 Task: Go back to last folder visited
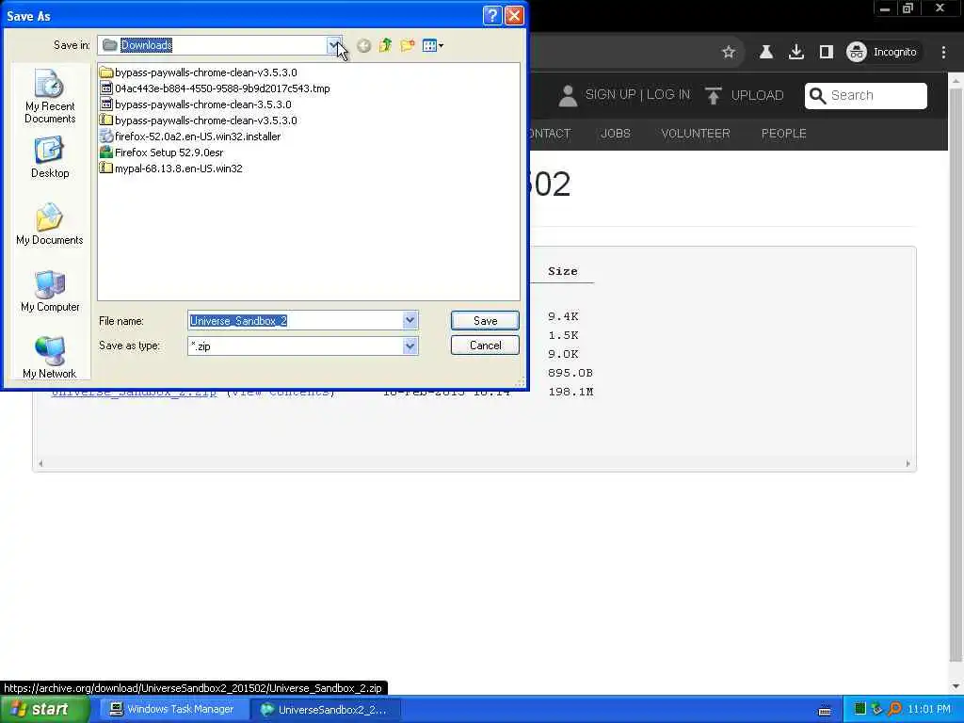(364, 45)
